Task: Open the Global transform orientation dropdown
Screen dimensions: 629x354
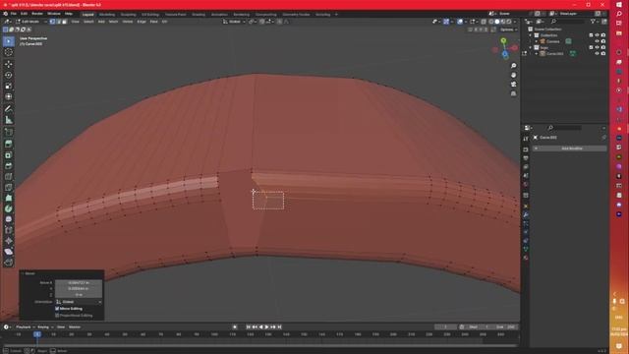Action: 234,22
